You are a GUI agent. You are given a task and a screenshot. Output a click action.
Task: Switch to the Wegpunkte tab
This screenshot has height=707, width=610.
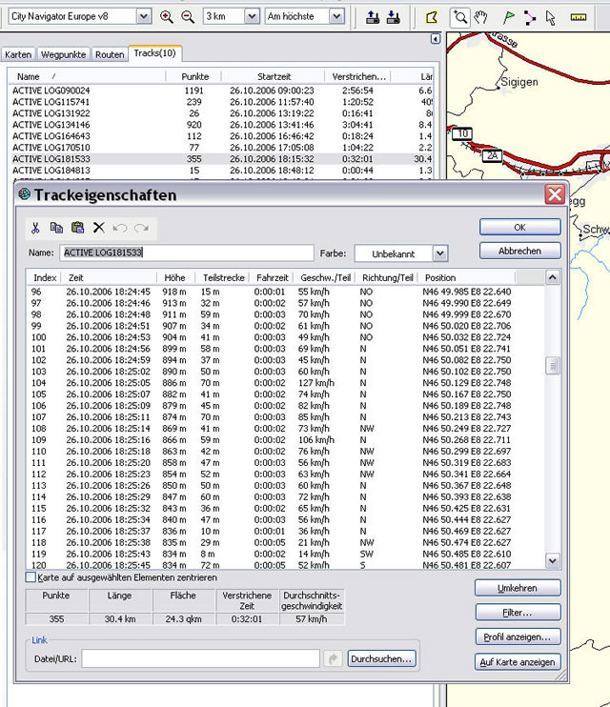(x=63, y=54)
